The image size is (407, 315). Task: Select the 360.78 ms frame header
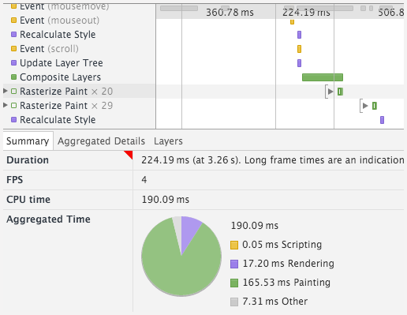coord(229,12)
